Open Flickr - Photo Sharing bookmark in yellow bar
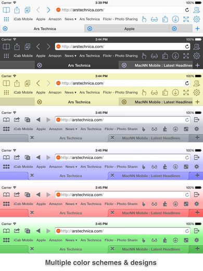 click(x=120, y=92)
